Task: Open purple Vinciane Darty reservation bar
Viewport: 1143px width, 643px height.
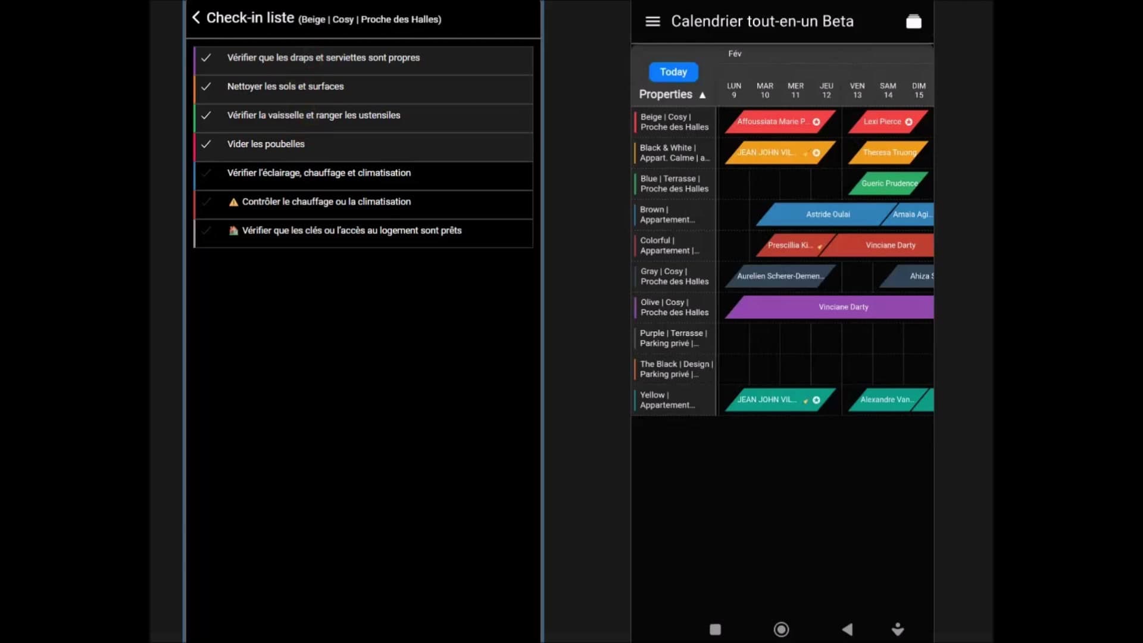Action: [x=842, y=307]
